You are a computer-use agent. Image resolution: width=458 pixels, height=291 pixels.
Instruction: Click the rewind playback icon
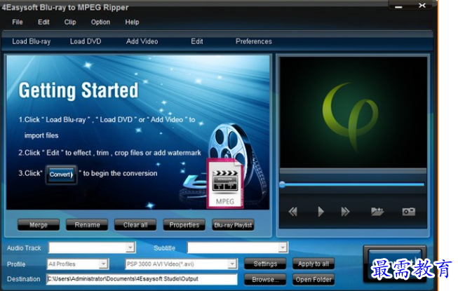pos(292,211)
